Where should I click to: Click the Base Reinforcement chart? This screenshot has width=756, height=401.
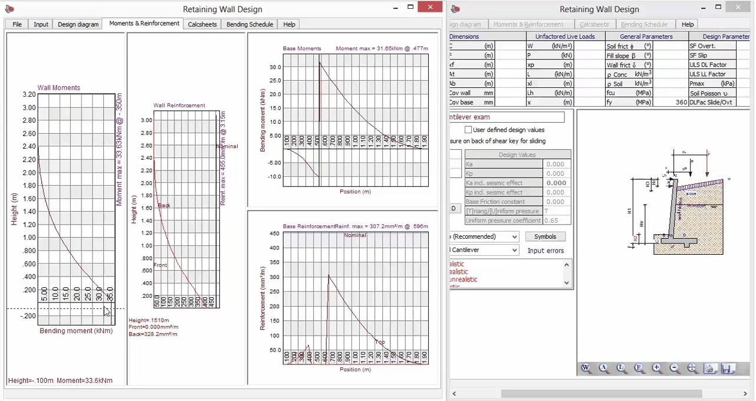(356, 298)
